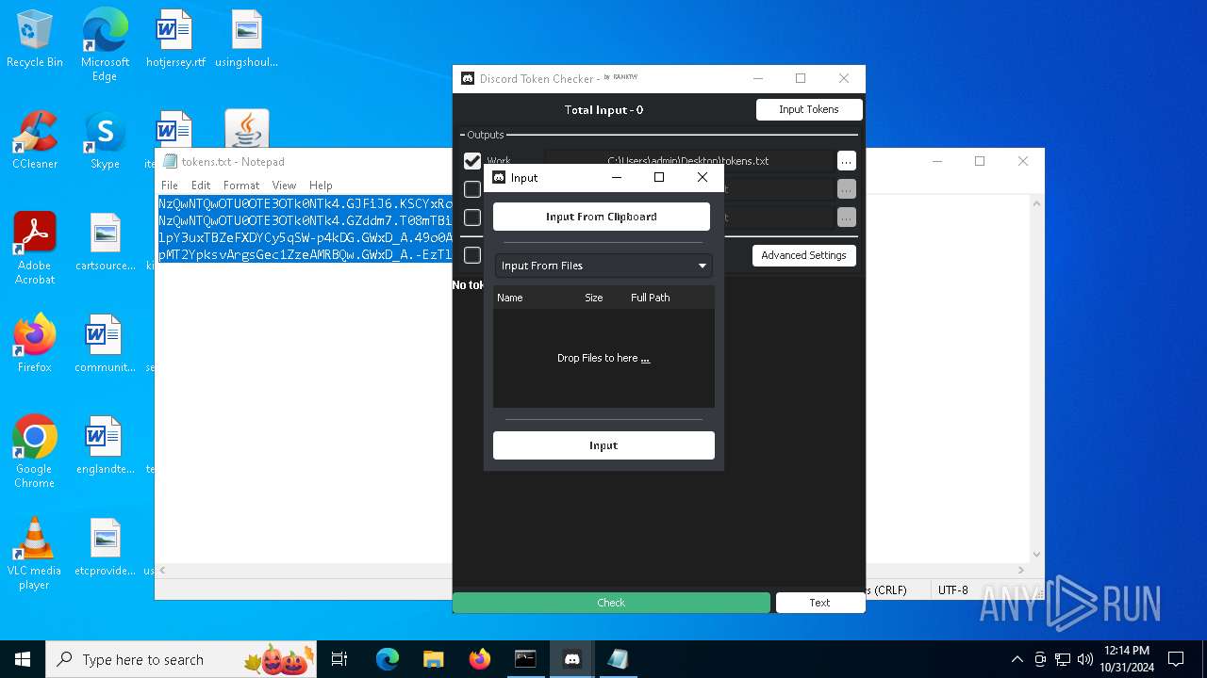Launch Firefox from the desktop shortcut

pyautogui.click(x=35, y=344)
